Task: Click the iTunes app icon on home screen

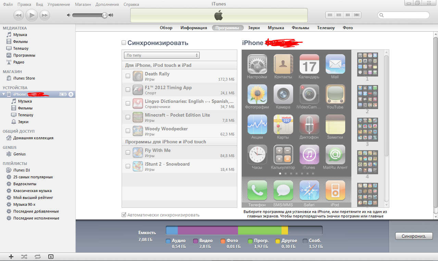Action: (309, 155)
